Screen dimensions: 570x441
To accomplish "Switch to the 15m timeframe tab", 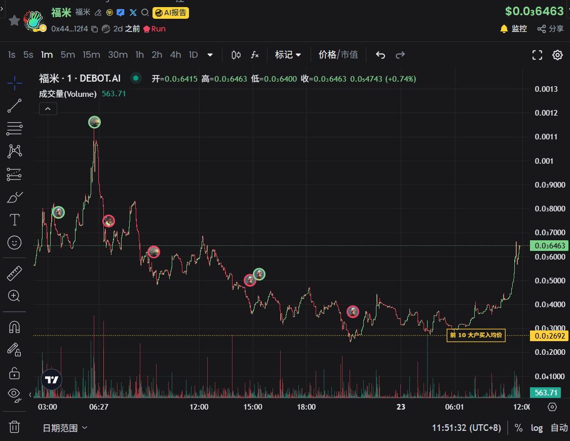I will [x=91, y=55].
